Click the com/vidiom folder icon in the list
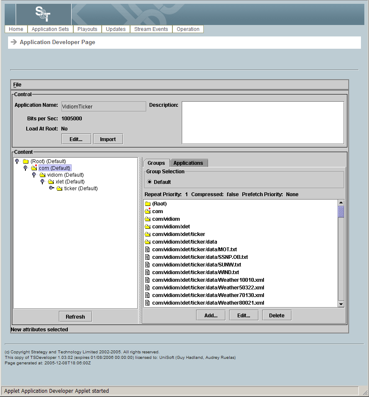This screenshot has height=397, width=369. (148, 219)
